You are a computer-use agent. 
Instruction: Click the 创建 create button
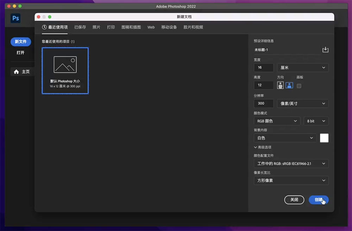coord(319,200)
